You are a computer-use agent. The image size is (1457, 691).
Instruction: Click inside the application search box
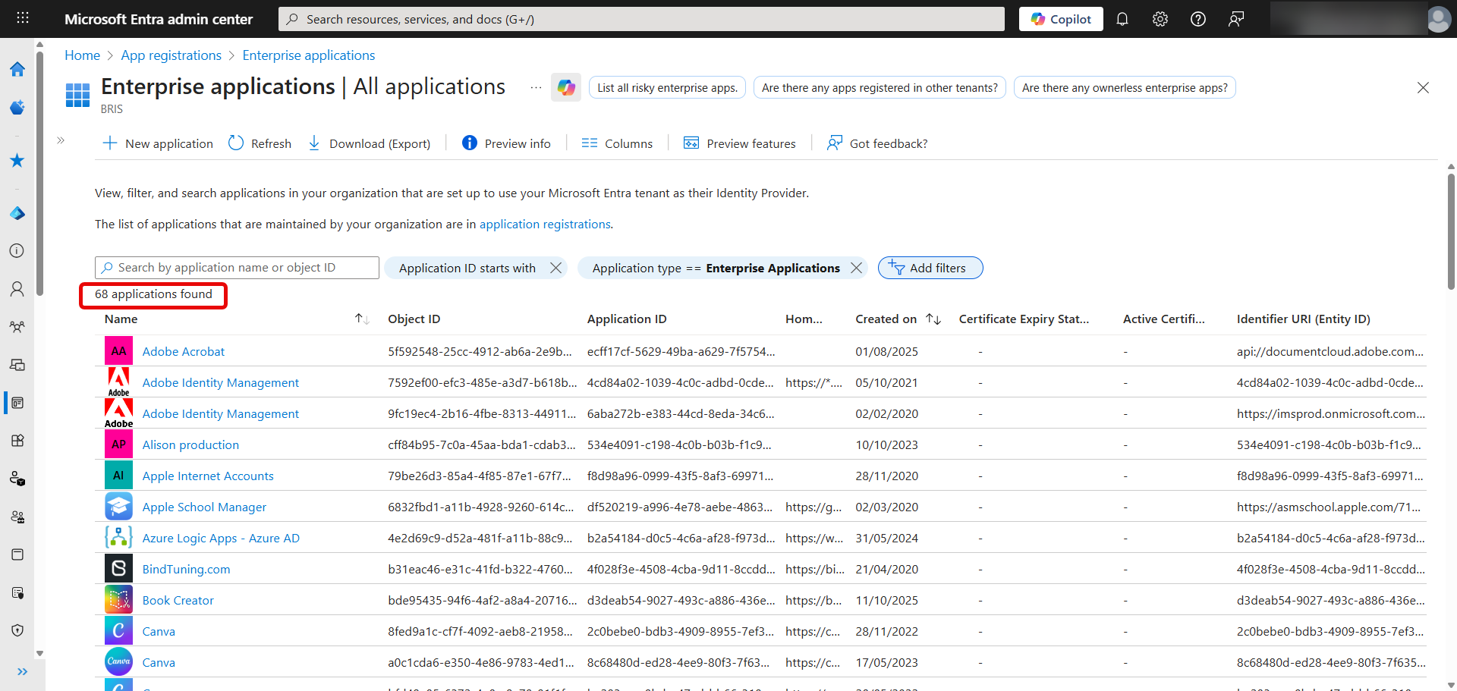pos(236,267)
